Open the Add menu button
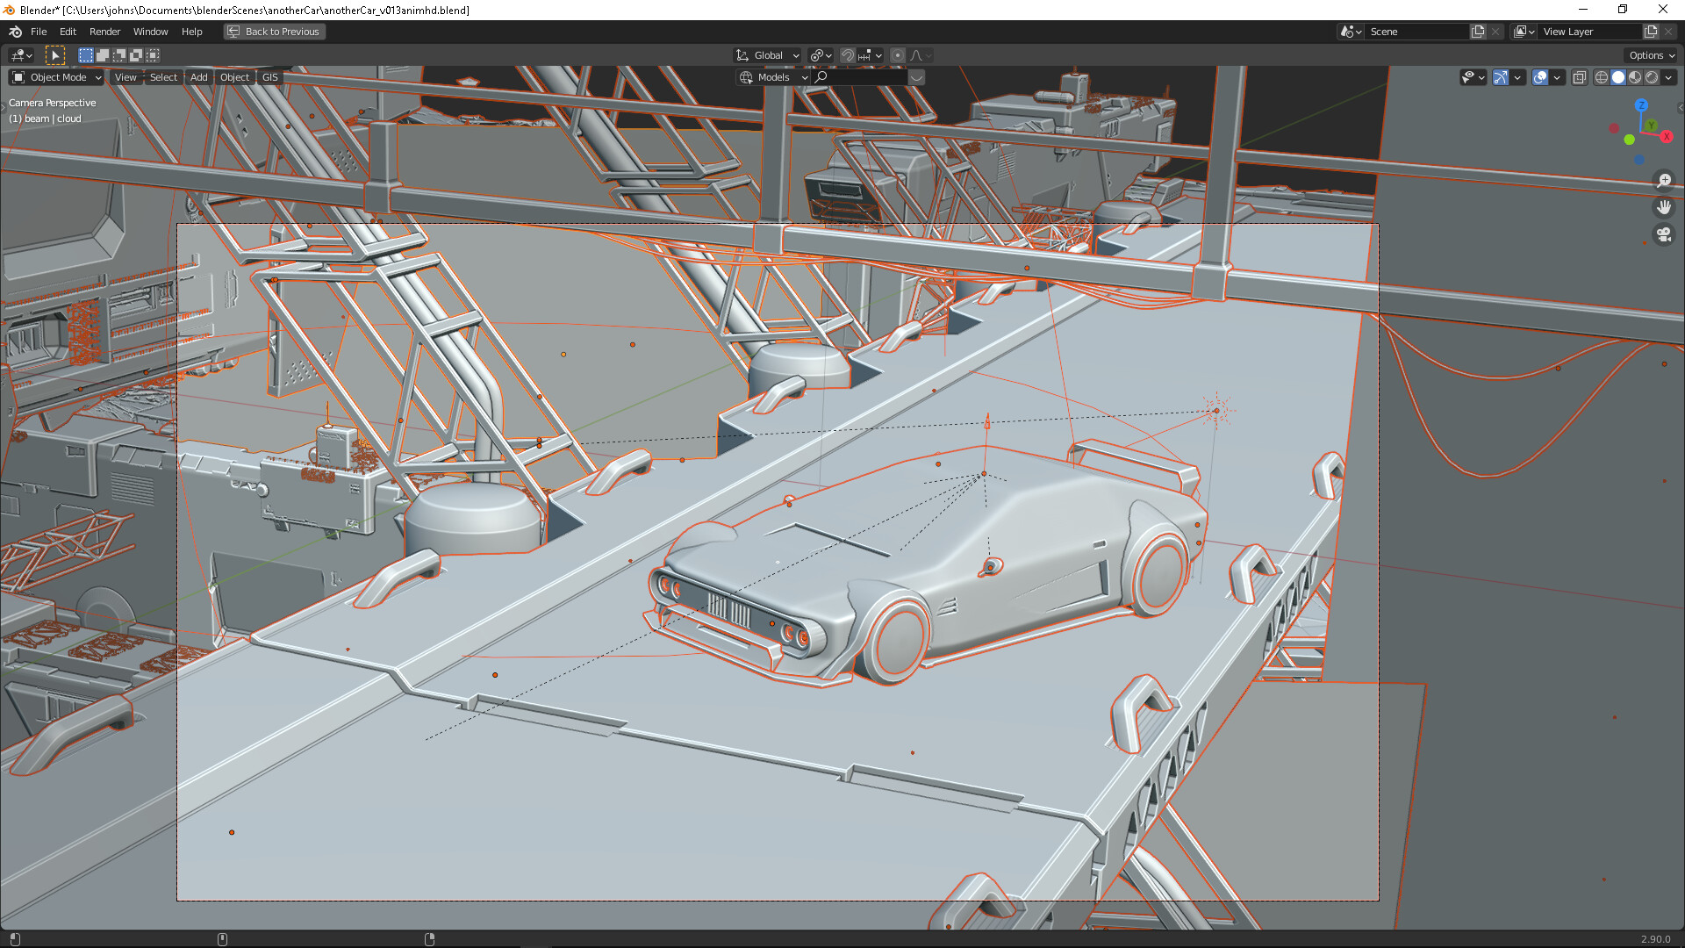Image resolution: width=1685 pixels, height=948 pixels. (199, 77)
